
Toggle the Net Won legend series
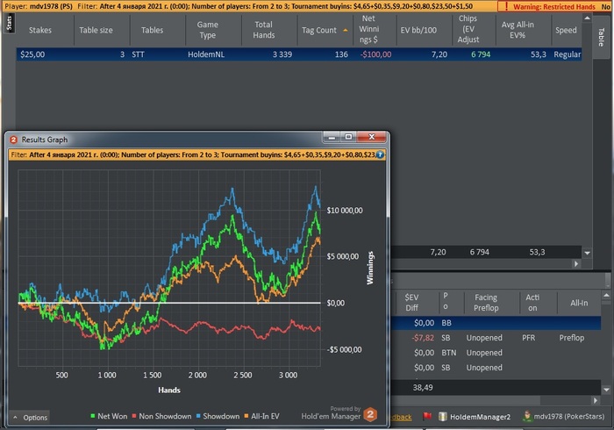[109, 416]
